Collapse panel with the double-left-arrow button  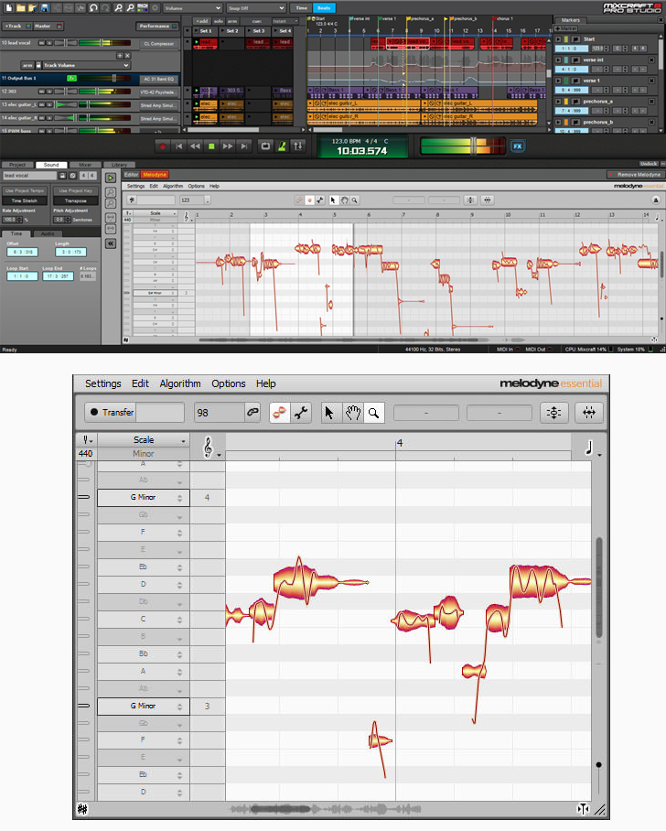[x=110, y=243]
